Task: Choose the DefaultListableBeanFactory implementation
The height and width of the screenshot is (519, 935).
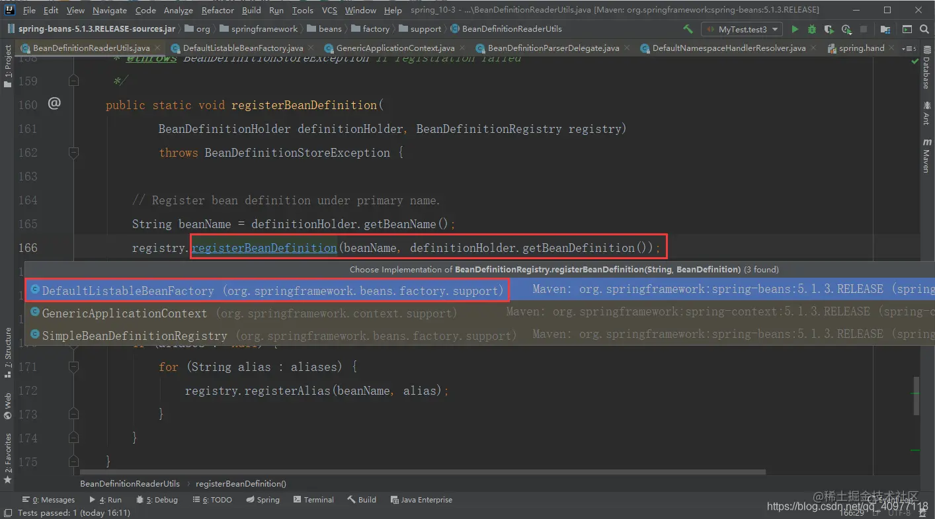Action: pos(479,290)
